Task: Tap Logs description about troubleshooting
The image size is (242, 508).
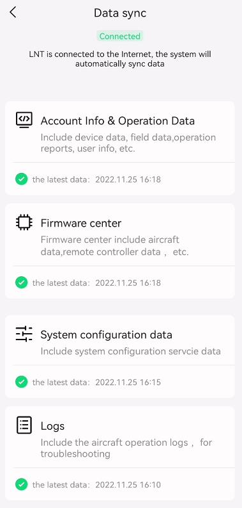Action: (126, 448)
